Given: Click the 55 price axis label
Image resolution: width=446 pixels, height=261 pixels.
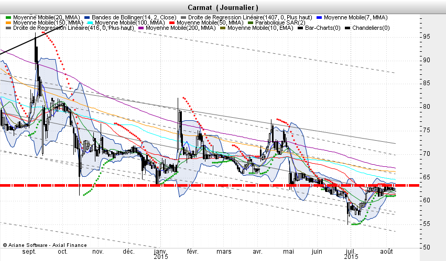Looking at the screenshot, I should (x=427, y=224).
